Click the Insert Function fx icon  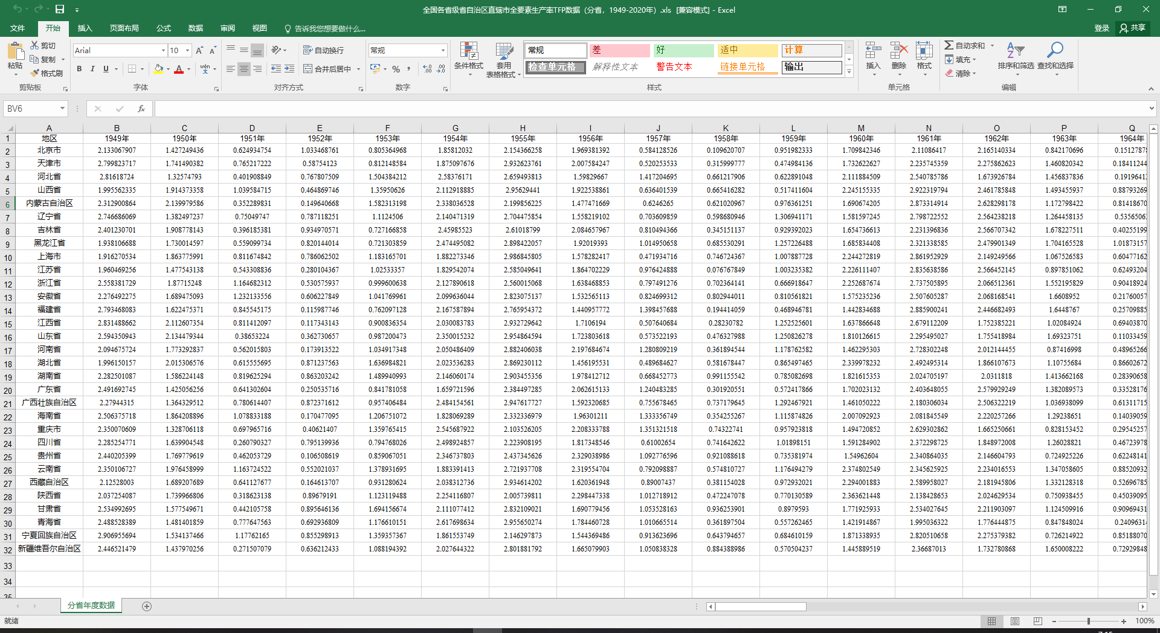point(141,109)
